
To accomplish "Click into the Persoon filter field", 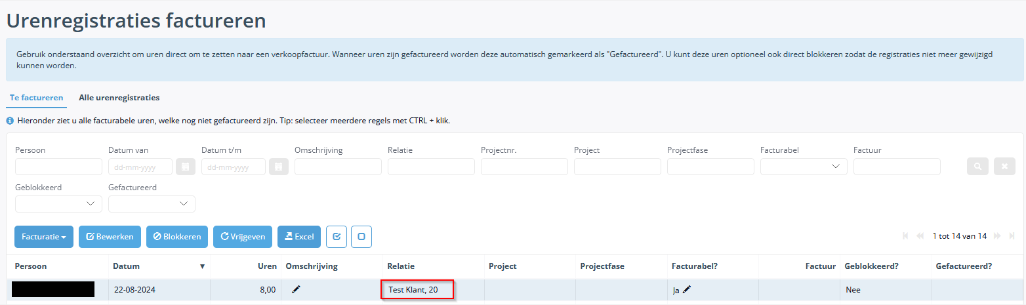I will point(58,167).
